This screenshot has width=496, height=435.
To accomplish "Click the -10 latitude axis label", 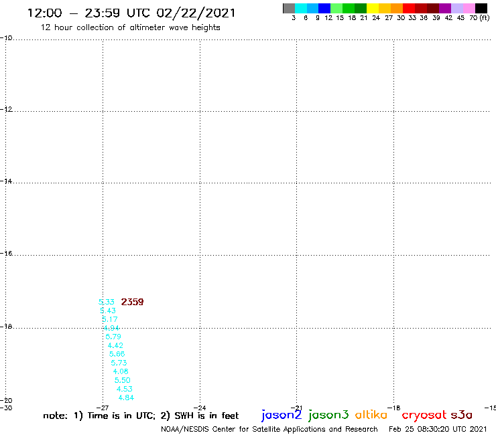I will (6, 38).
